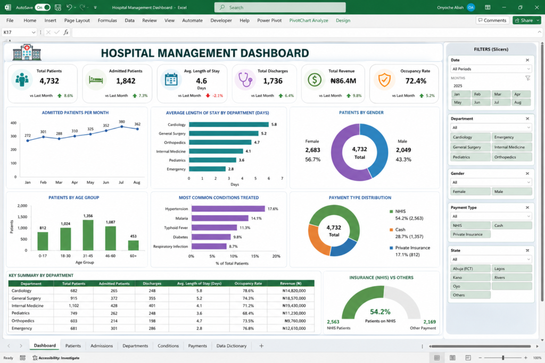
Task: Click the Comments button
Action: [x=492, y=21]
